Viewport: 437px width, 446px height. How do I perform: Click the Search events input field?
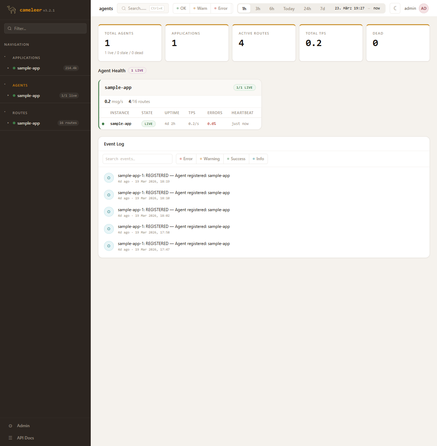point(138,159)
